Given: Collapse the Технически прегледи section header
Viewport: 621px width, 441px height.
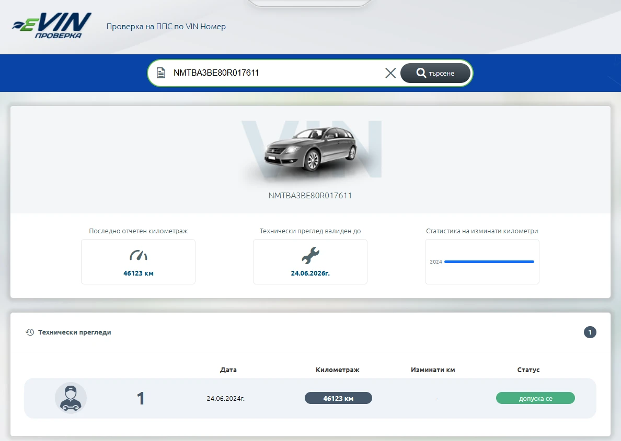Looking at the screenshot, I should coord(75,332).
